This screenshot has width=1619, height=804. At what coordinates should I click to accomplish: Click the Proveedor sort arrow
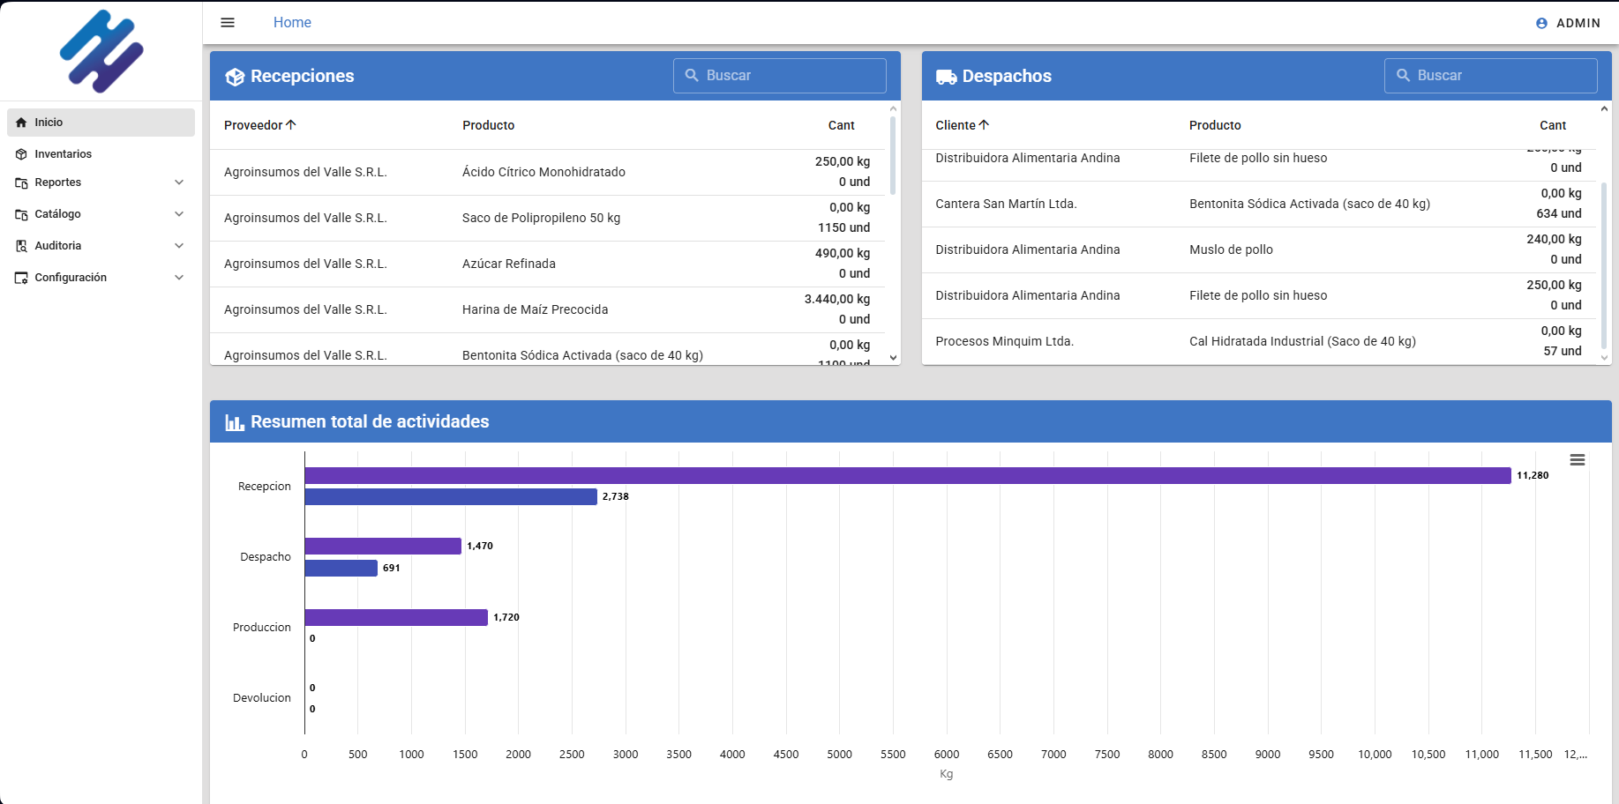[x=291, y=125]
